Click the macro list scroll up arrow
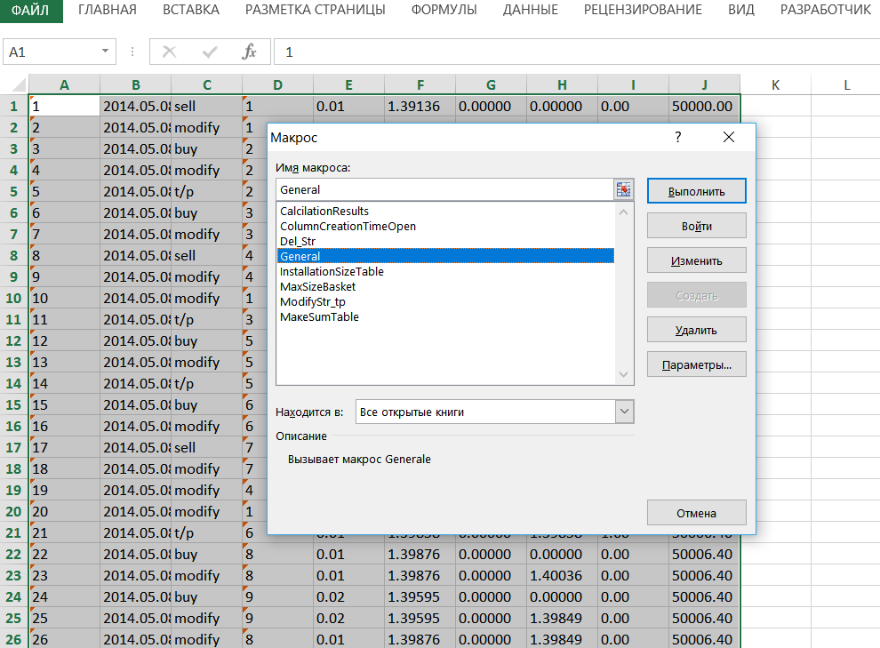The image size is (880, 648). 623,212
